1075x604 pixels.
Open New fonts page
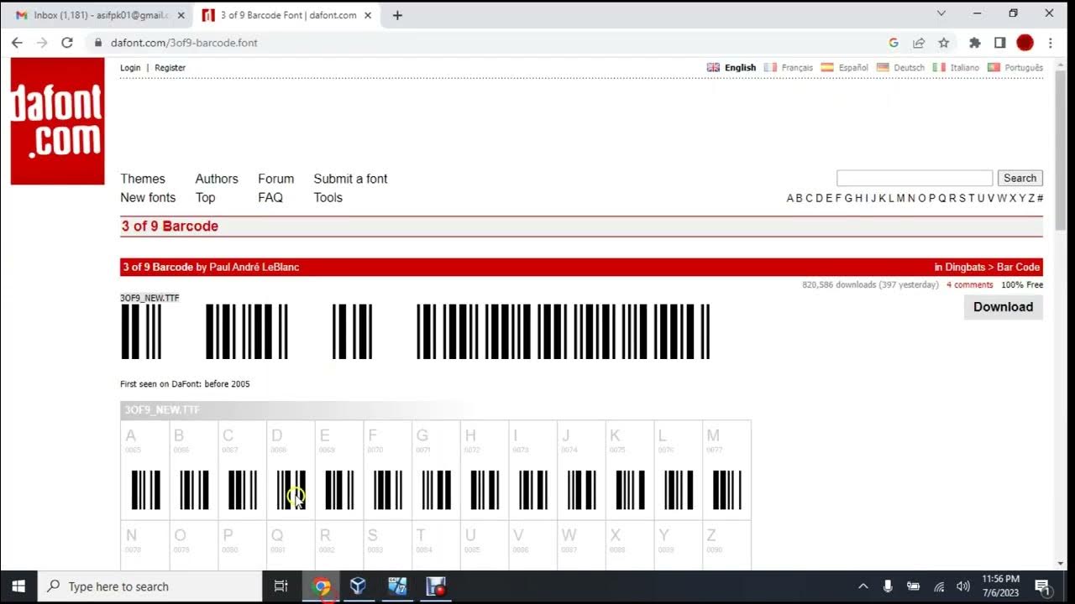(x=148, y=198)
